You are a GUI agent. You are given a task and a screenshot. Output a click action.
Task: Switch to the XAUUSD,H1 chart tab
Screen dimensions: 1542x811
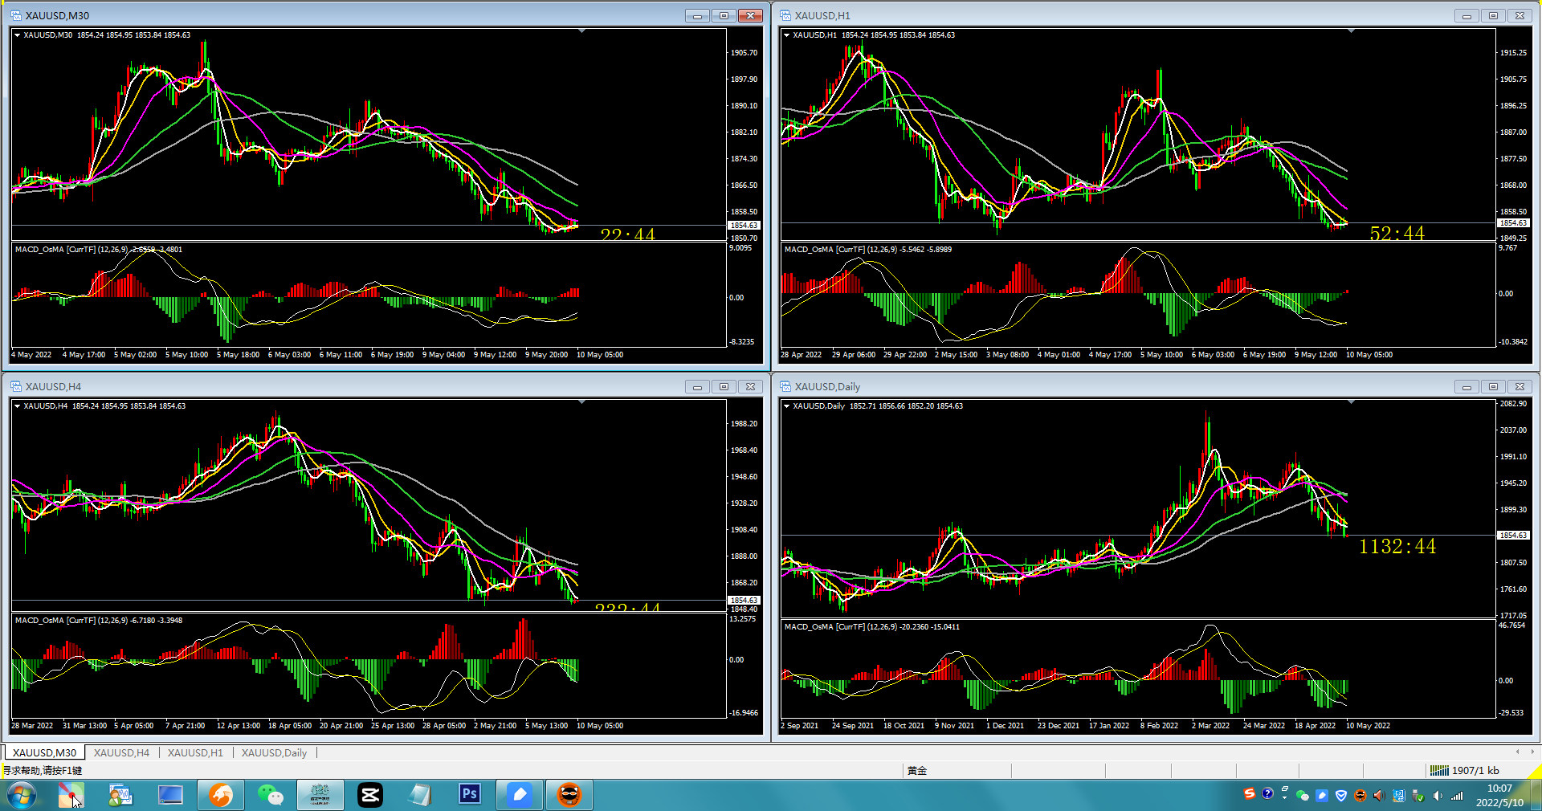pyautogui.click(x=195, y=753)
